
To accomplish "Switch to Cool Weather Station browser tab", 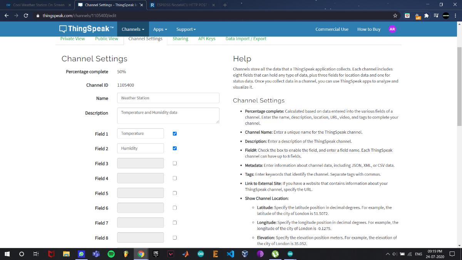I will (x=38, y=5).
